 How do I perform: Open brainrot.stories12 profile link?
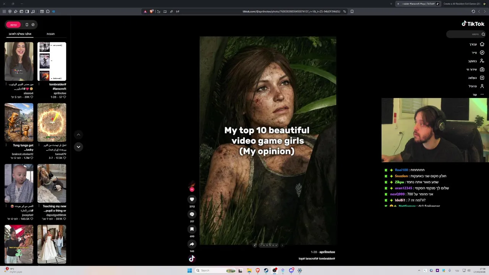(23, 154)
